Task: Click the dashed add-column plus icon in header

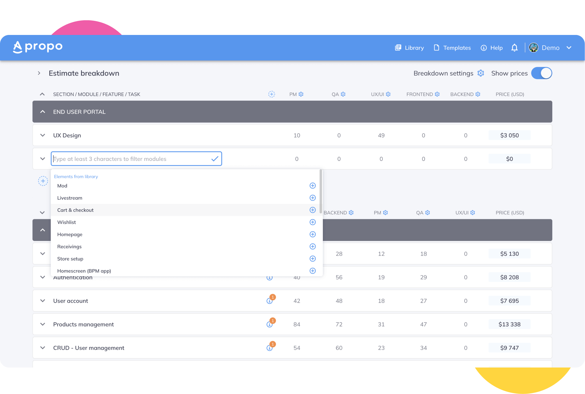Action: coord(271,94)
